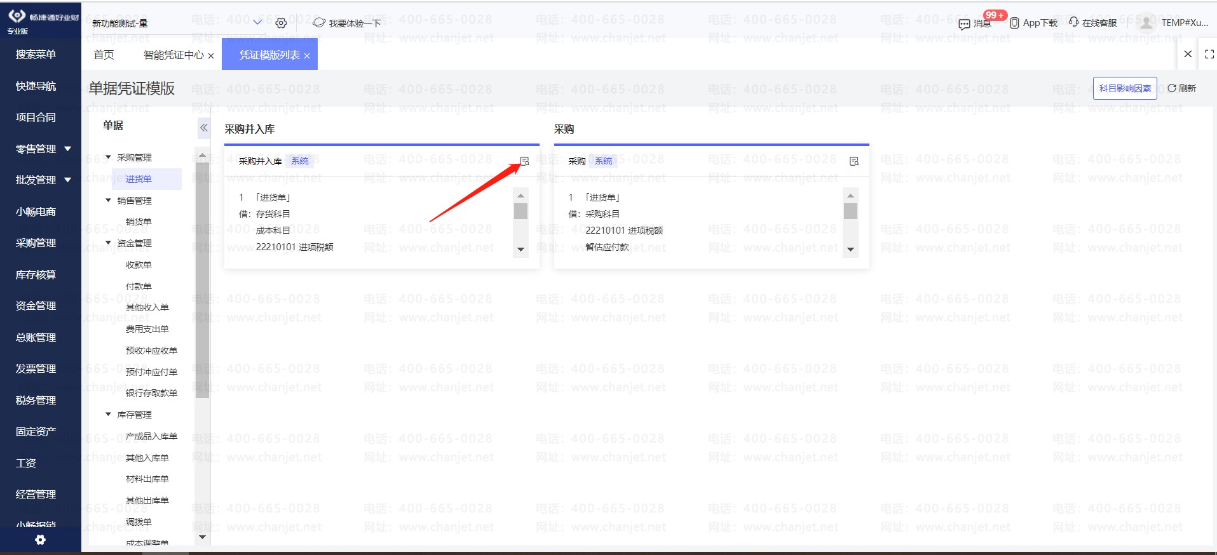Viewport: 1217px width, 555px height.
Task: Collapse the 单据 tree panel
Action: (204, 128)
